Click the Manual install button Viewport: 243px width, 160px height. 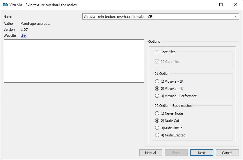(151, 153)
